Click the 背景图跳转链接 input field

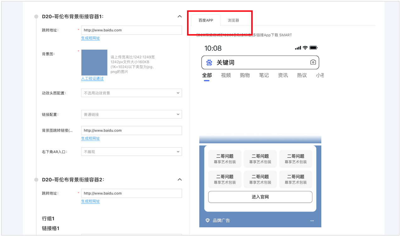point(131,131)
